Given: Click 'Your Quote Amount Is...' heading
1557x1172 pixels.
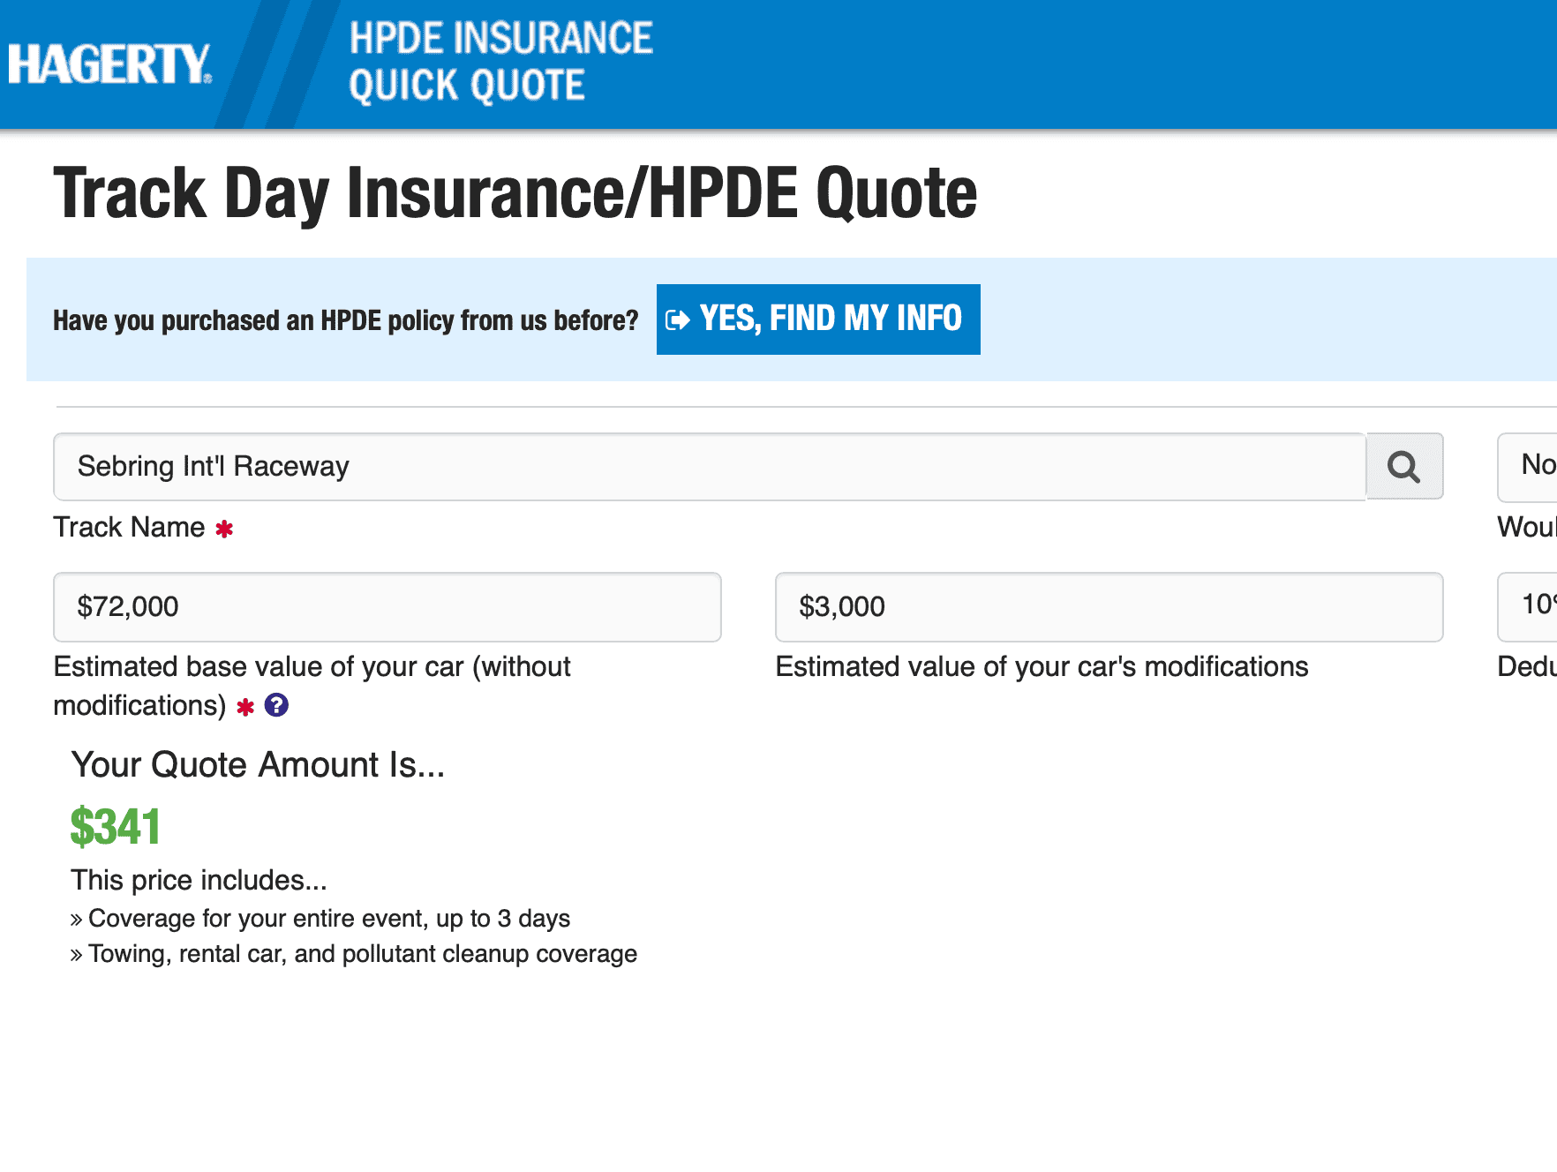Looking at the screenshot, I should 258,764.
